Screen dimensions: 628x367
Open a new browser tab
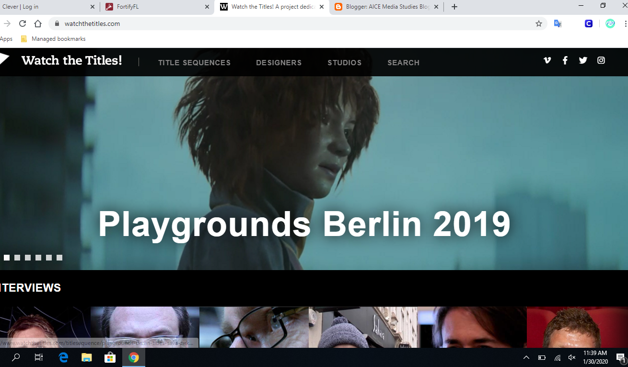pos(454,7)
